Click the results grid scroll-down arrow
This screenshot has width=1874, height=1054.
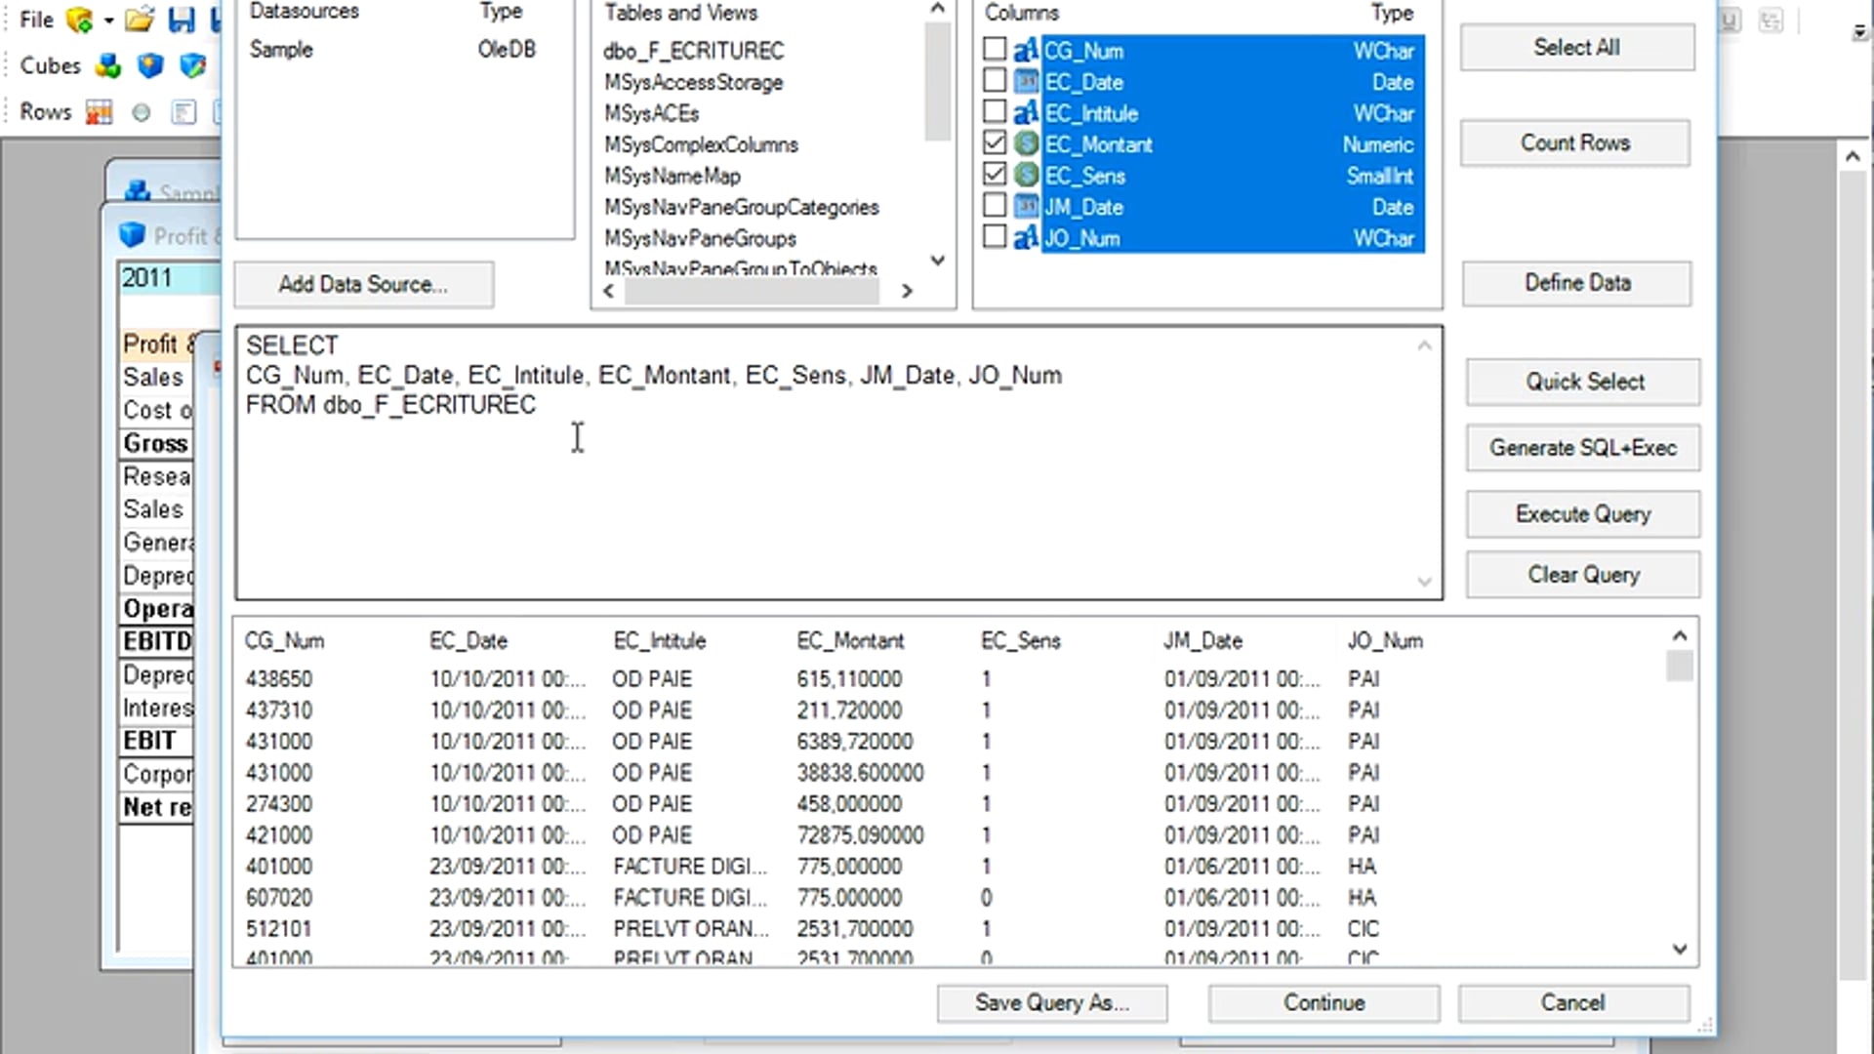tap(1680, 949)
